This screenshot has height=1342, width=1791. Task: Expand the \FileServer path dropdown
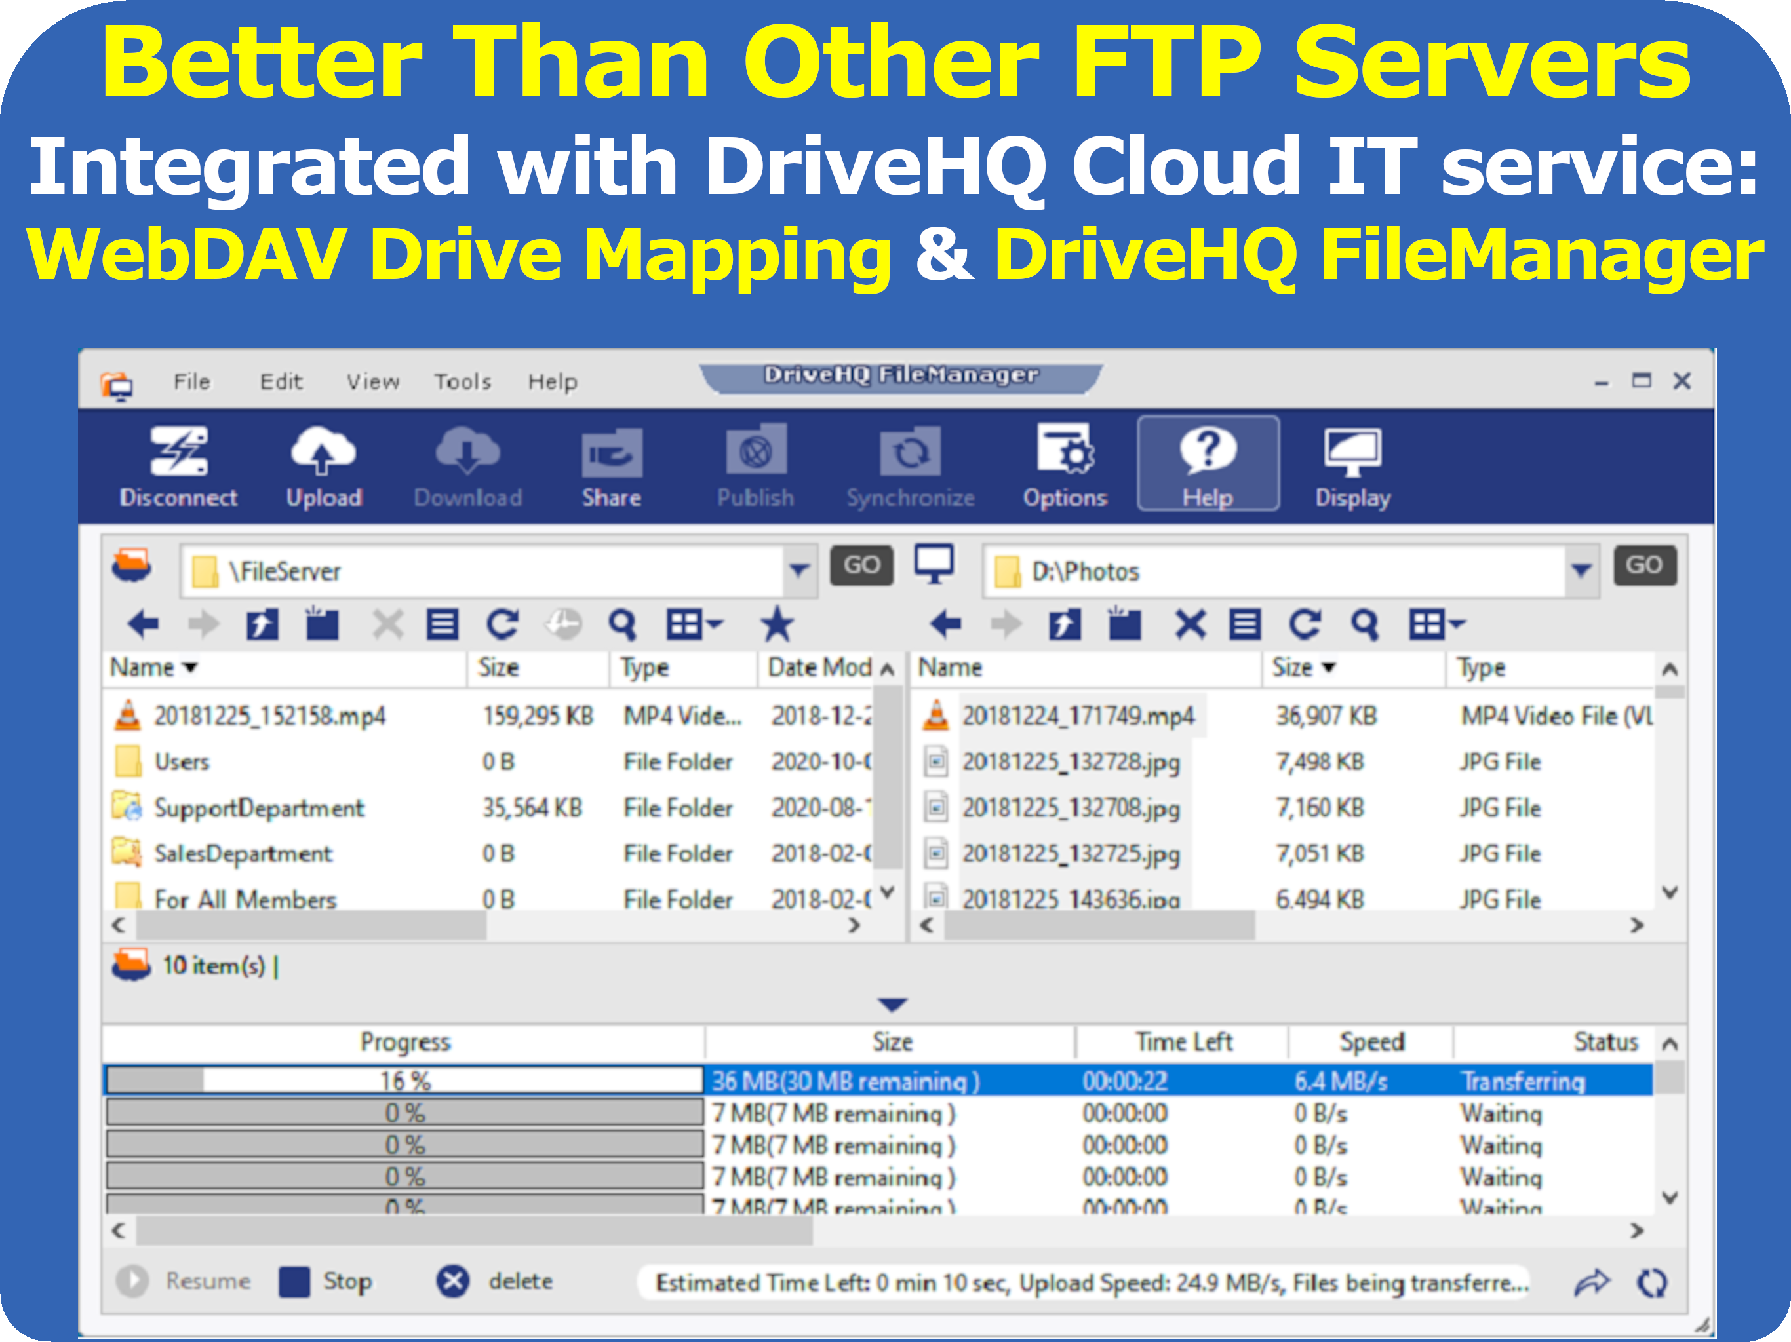[799, 571]
